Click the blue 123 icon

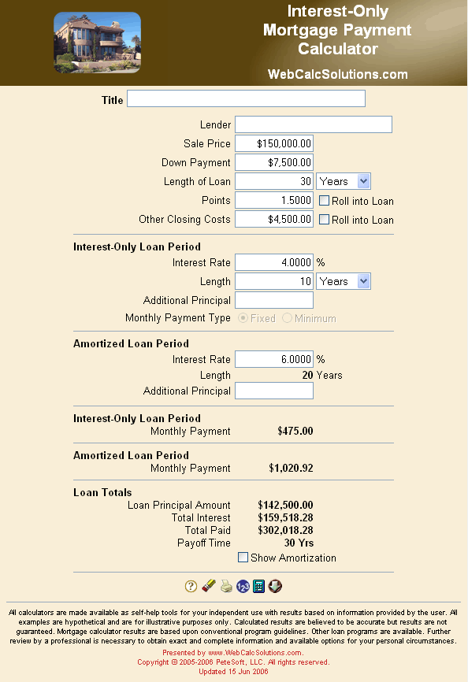[x=243, y=586]
